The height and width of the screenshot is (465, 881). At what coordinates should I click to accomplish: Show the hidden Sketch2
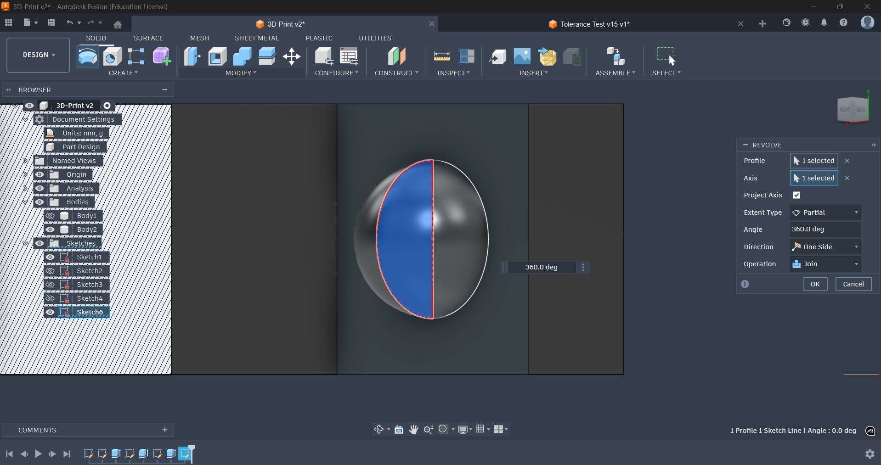click(x=51, y=271)
